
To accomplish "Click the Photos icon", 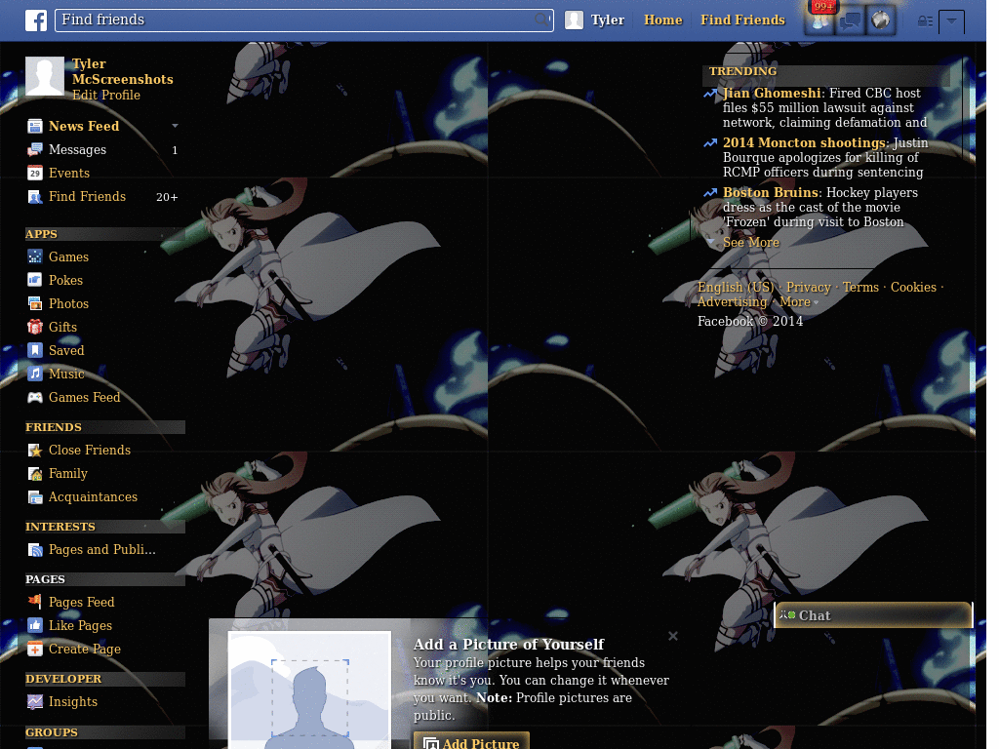I will point(35,304).
